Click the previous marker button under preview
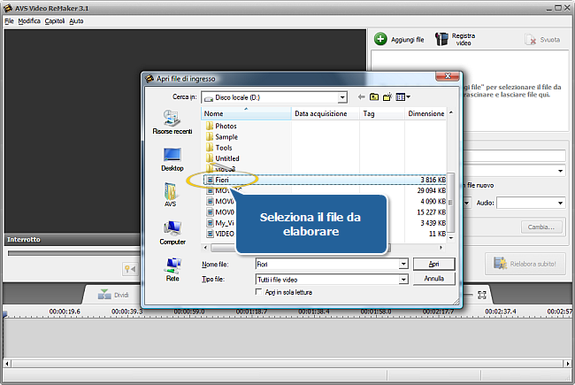 click(130, 269)
